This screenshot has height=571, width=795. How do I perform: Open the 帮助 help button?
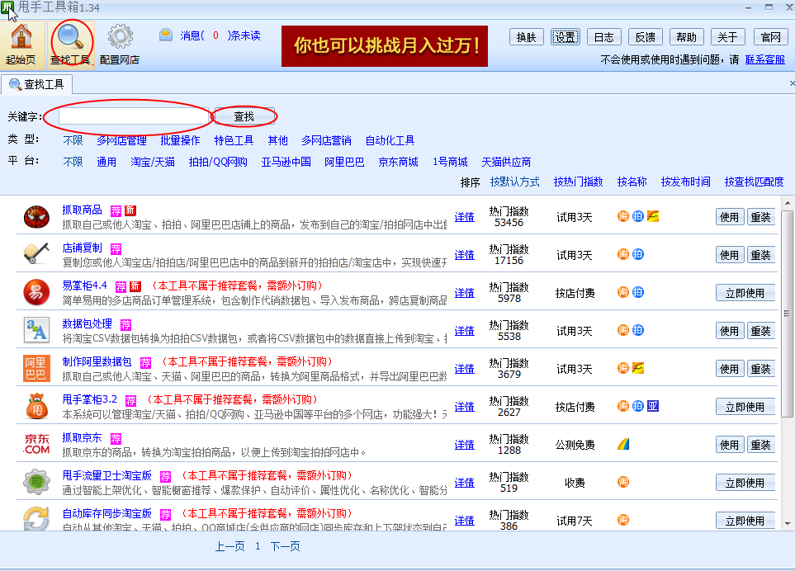(687, 37)
